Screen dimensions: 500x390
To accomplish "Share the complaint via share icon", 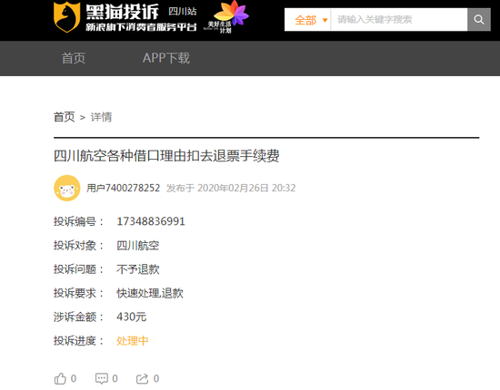I will [142, 378].
